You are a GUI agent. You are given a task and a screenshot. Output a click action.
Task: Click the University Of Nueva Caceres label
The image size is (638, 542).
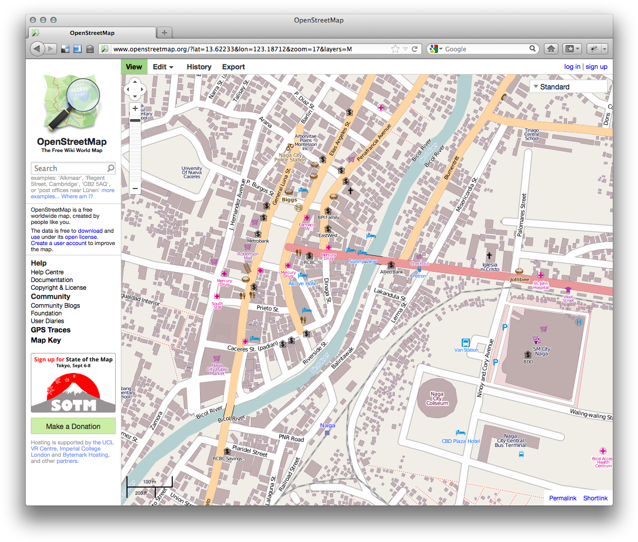click(x=192, y=172)
